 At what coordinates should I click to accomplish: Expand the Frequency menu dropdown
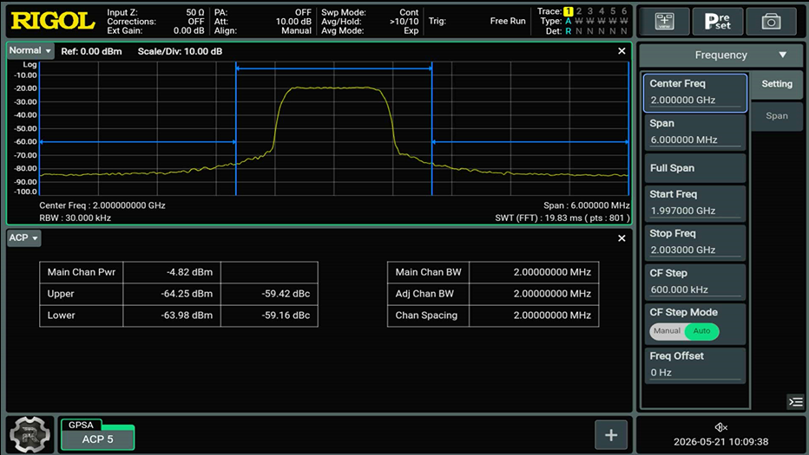720,55
